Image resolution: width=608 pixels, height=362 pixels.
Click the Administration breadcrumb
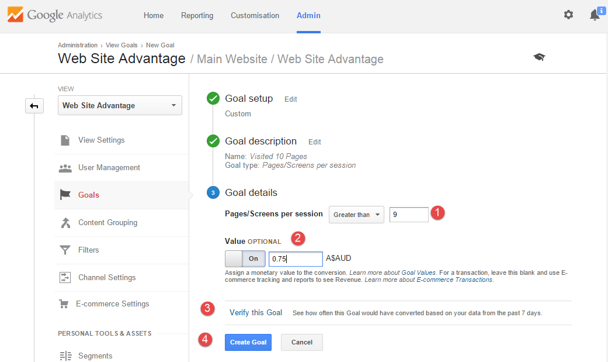coord(78,45)
